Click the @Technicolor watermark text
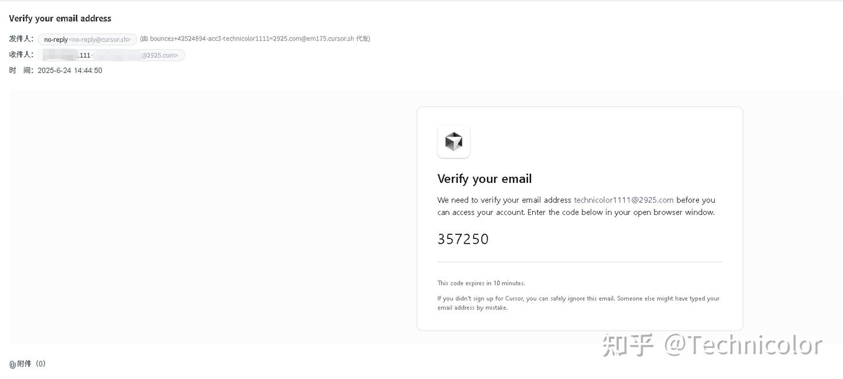Image resolution: width=843 pixels, height=379 pixels. 742,345
